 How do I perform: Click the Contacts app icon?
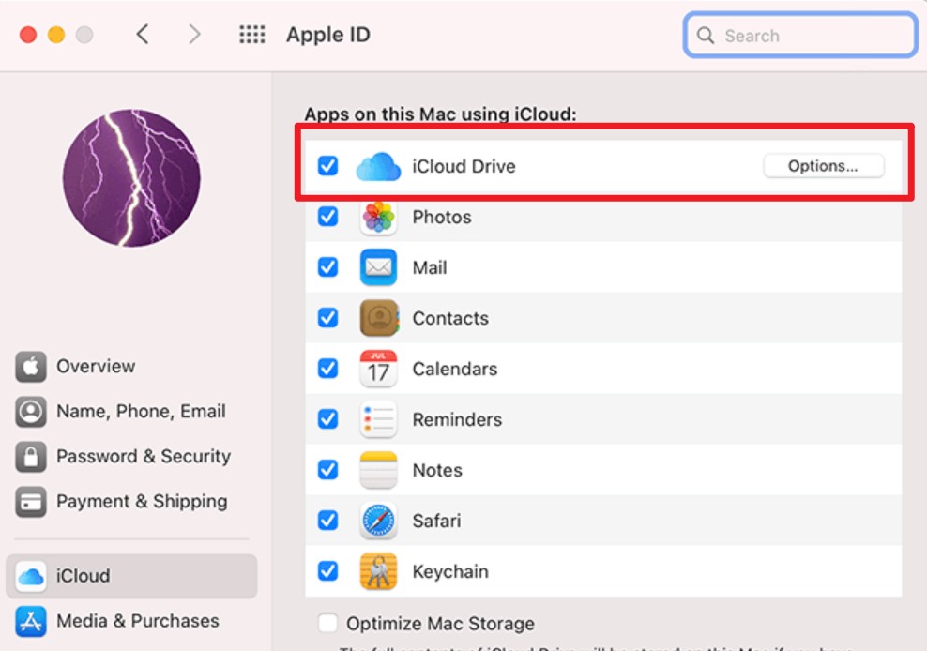pos(378,318)
